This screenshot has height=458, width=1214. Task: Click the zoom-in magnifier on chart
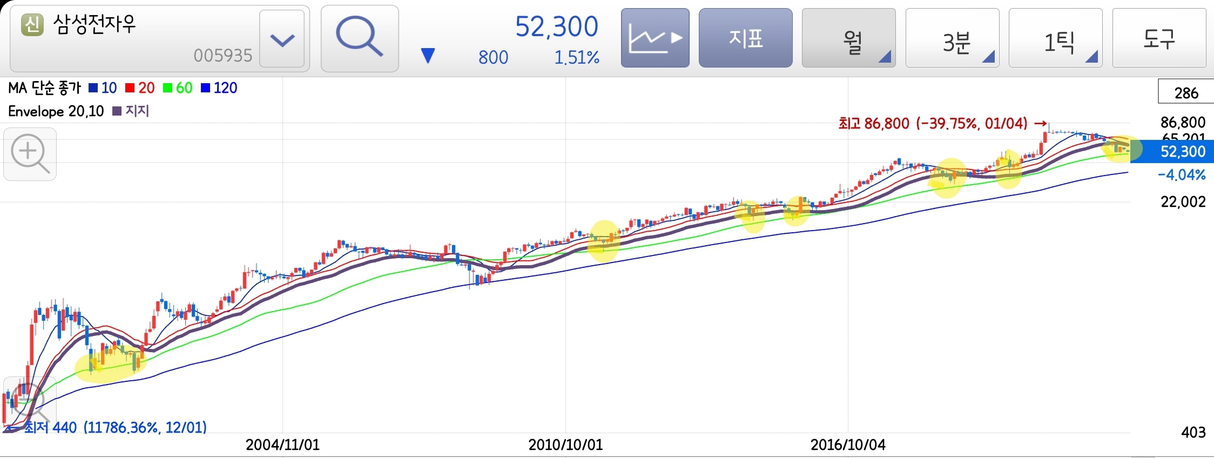(x=30, y=154)
